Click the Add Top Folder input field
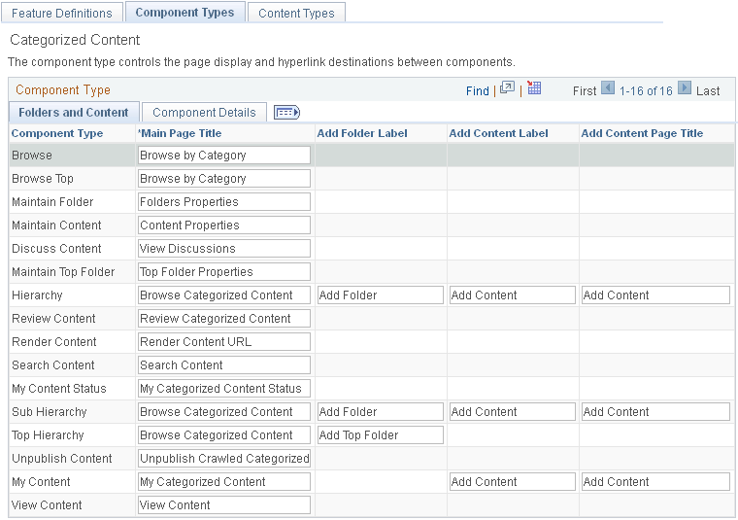 (381, 434)
